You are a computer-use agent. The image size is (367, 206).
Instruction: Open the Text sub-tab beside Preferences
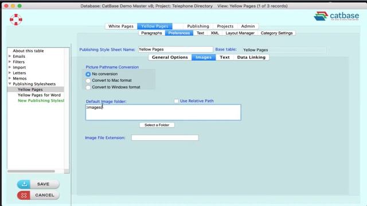click(200, 33)
